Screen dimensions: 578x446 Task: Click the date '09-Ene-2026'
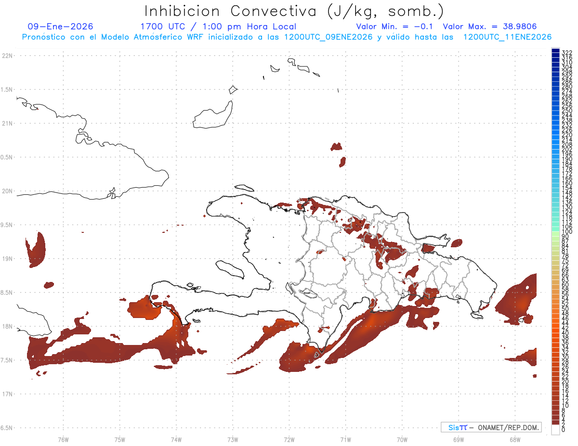coord(60,26)
